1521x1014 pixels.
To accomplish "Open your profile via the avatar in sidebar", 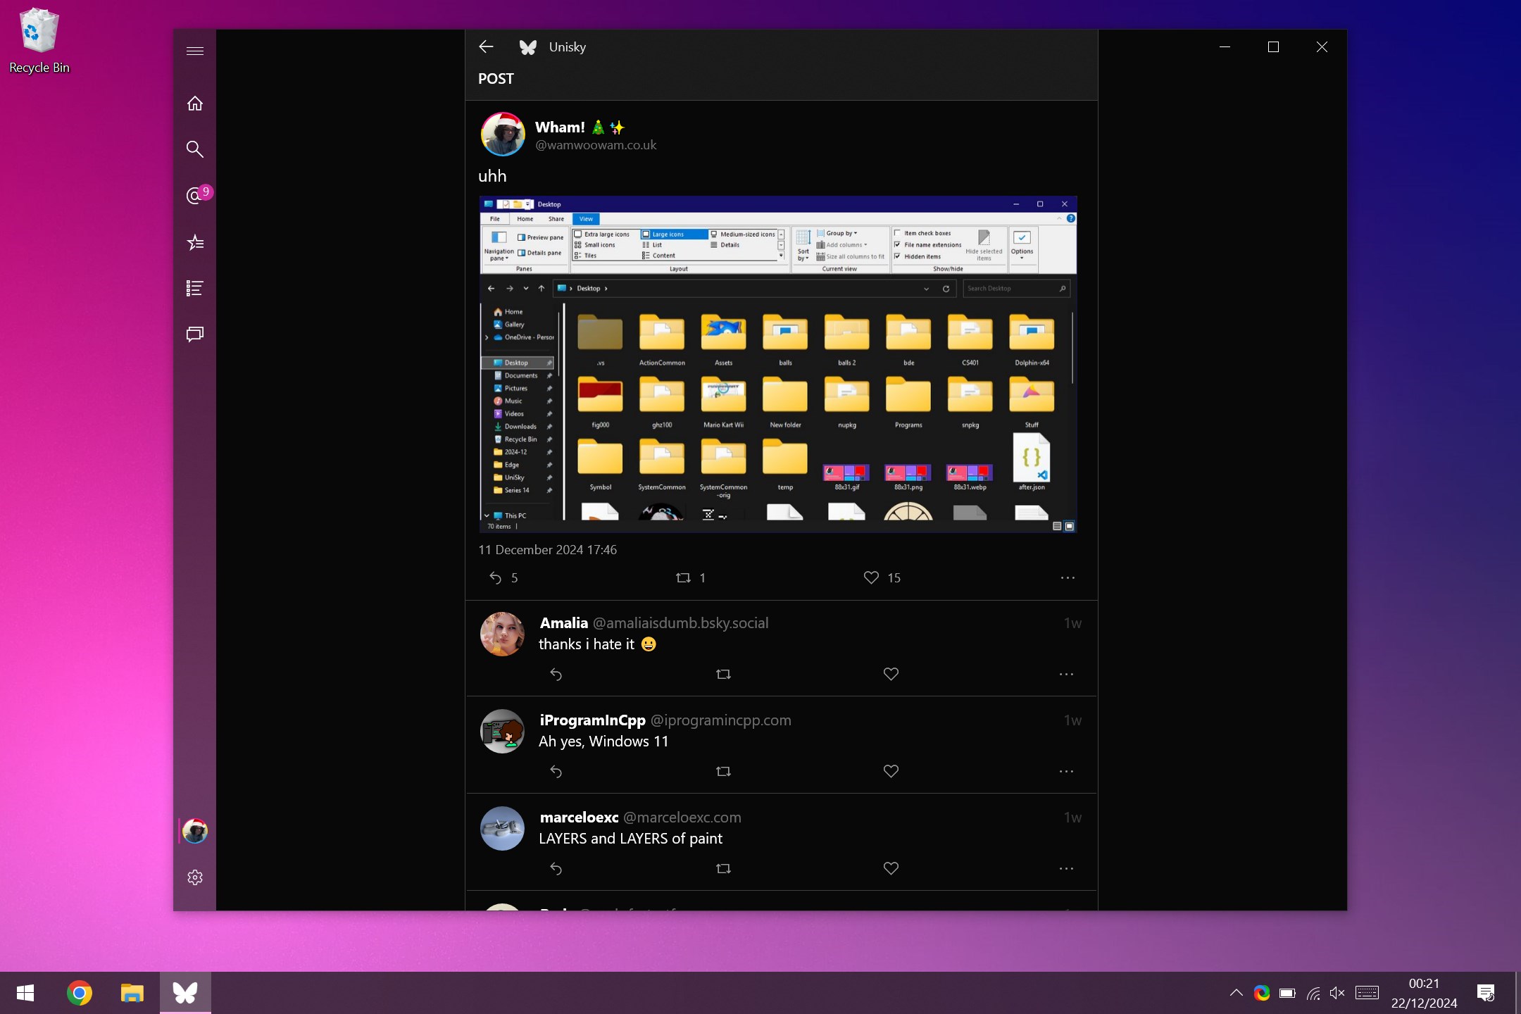I will (x=195, y=831).
